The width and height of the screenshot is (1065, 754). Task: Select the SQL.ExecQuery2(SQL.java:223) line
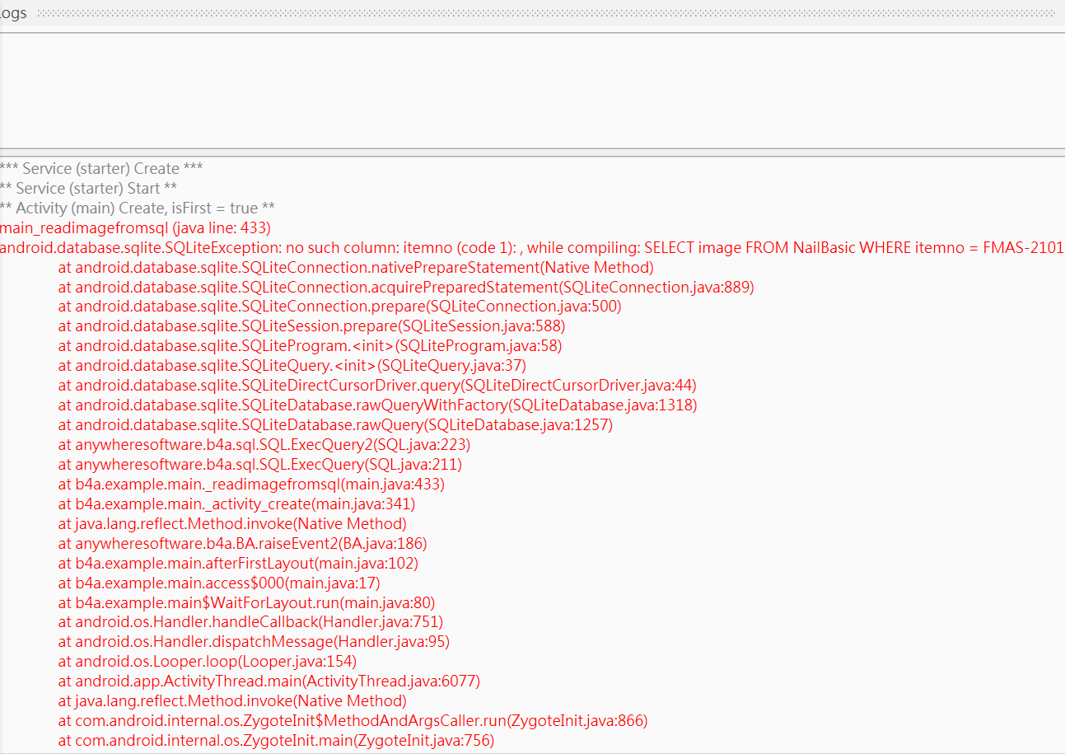(x=264, y=445)
